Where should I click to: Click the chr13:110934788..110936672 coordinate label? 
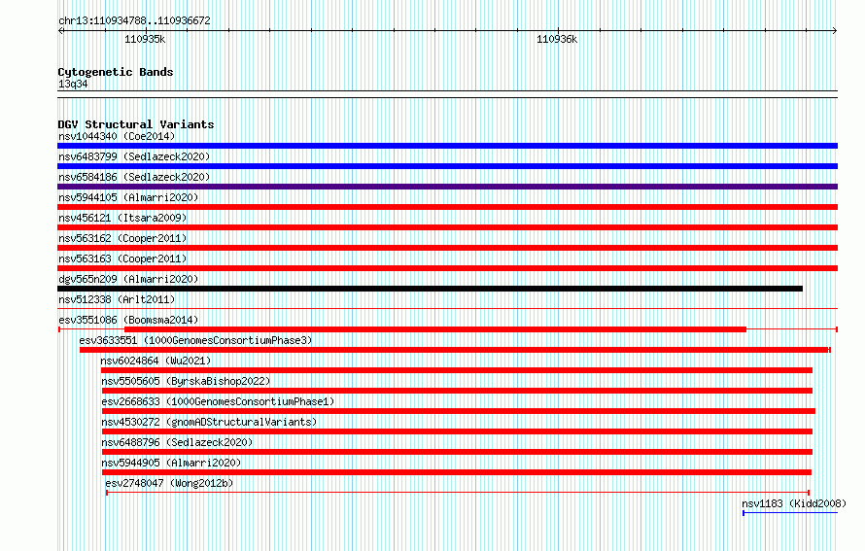point(134,20)
